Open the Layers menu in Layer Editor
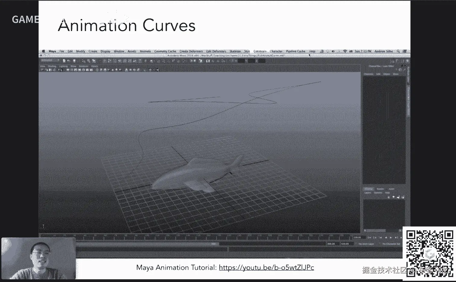The width and height of the screenshot is (456, 282). (x=368, y=193)
